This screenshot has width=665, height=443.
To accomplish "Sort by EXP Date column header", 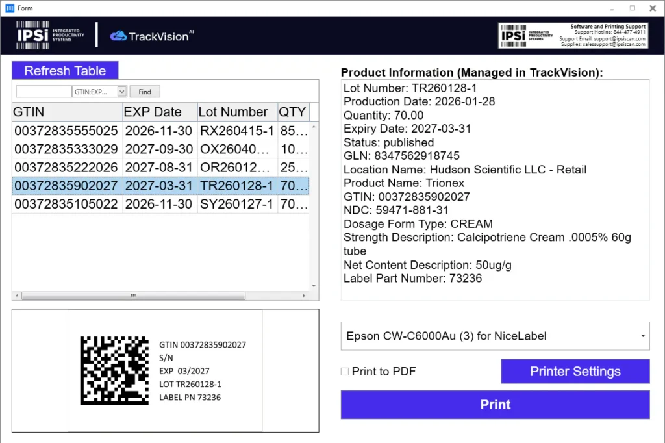I will coord(160,112).
